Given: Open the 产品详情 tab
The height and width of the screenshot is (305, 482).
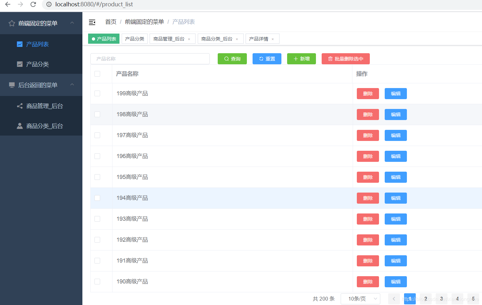Looking at the screenshot, I should coord(258,38).
